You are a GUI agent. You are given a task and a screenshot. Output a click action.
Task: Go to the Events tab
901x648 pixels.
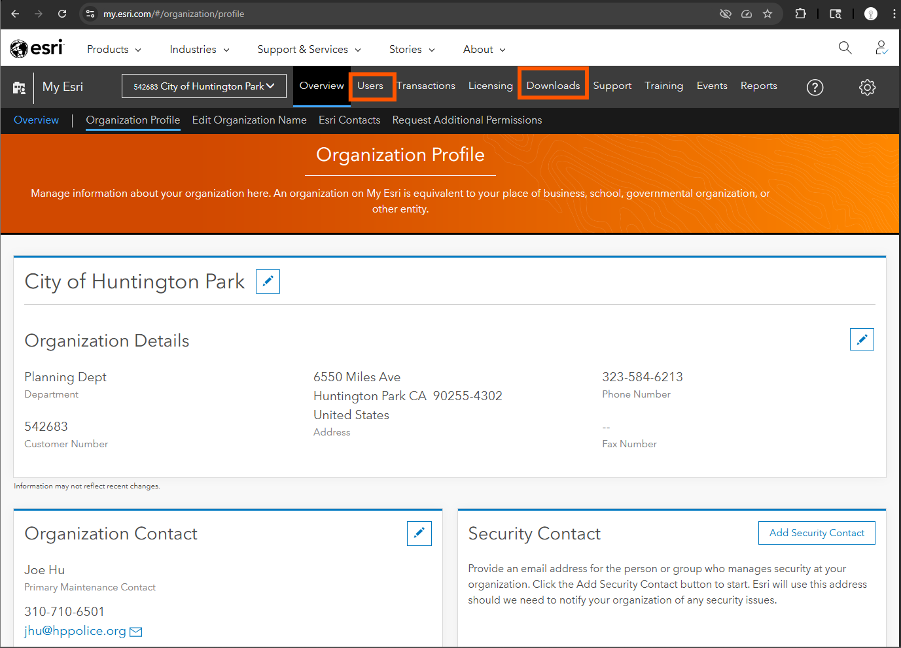[712, 86]
